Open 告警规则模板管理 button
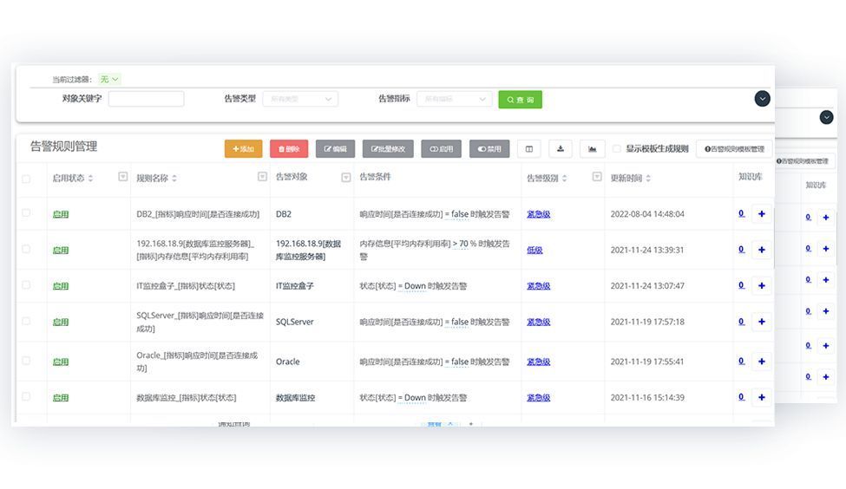 click(734, 149)
